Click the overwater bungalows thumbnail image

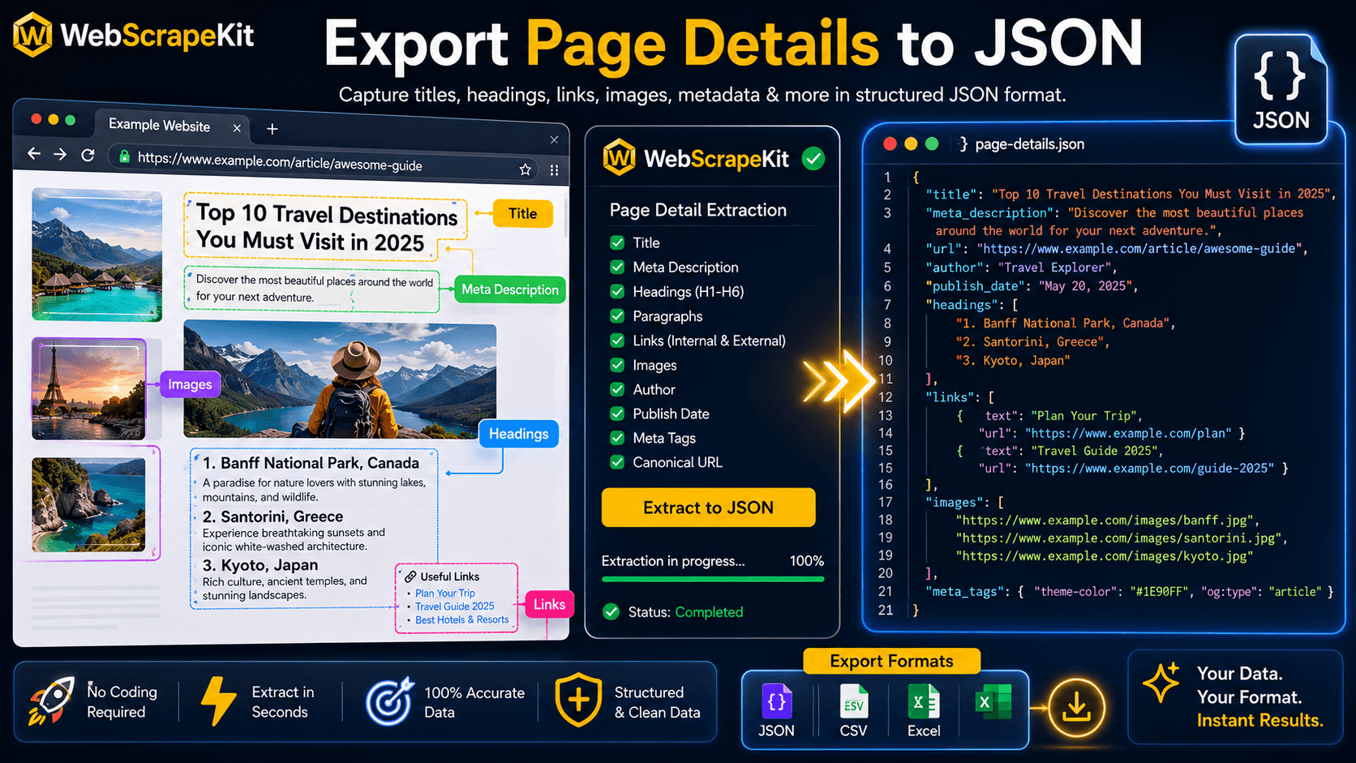click(97, 255)
